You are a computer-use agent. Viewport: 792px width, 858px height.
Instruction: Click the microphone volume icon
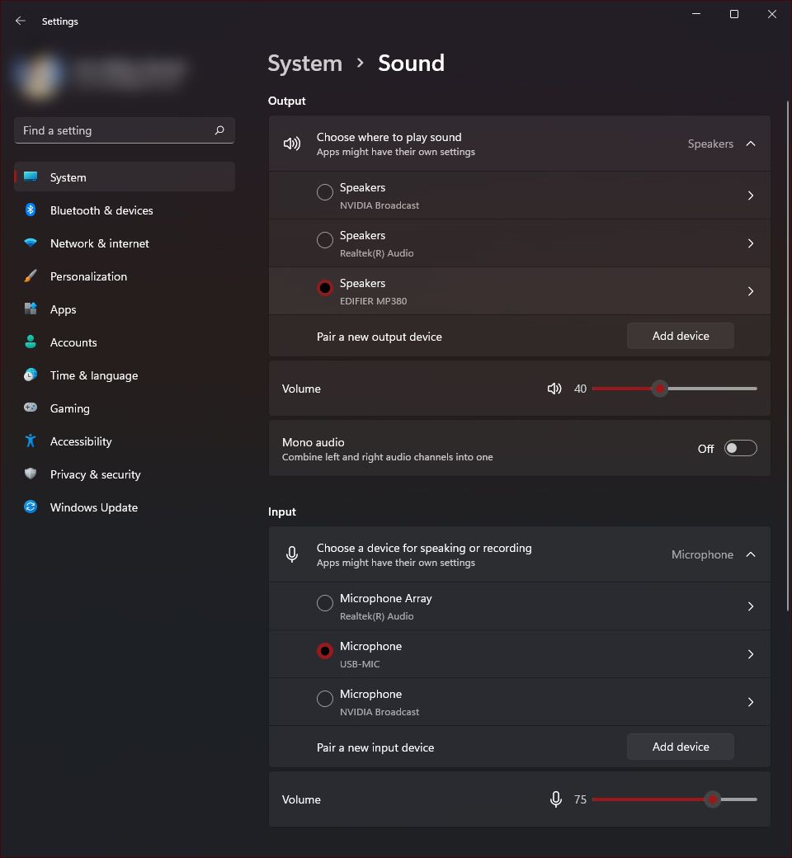[555, 799]
